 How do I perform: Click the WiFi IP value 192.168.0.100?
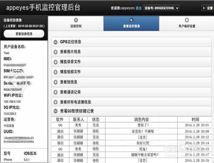[x=12, y=101]
